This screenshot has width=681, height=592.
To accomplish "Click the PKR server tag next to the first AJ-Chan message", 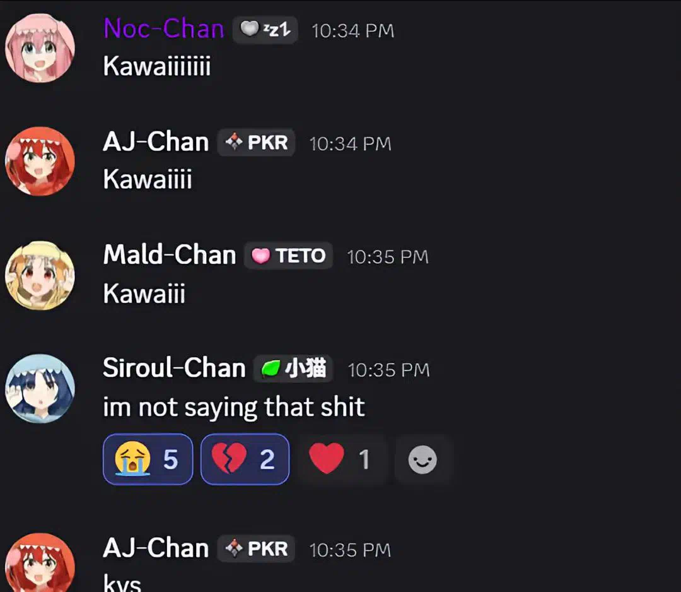I will point(256,143).
